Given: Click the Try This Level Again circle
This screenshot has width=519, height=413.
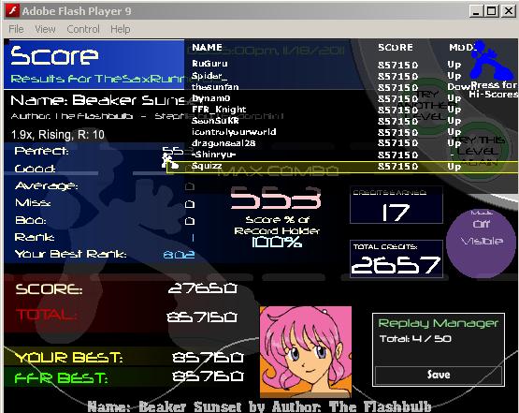Looking at the screenshot, I should (480, 151).
